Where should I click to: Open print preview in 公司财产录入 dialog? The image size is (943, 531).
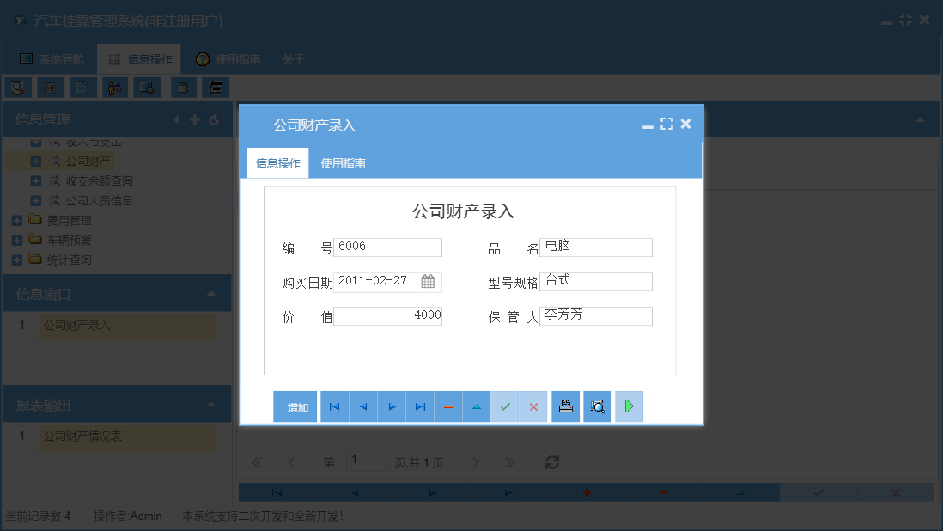point(597,406)
